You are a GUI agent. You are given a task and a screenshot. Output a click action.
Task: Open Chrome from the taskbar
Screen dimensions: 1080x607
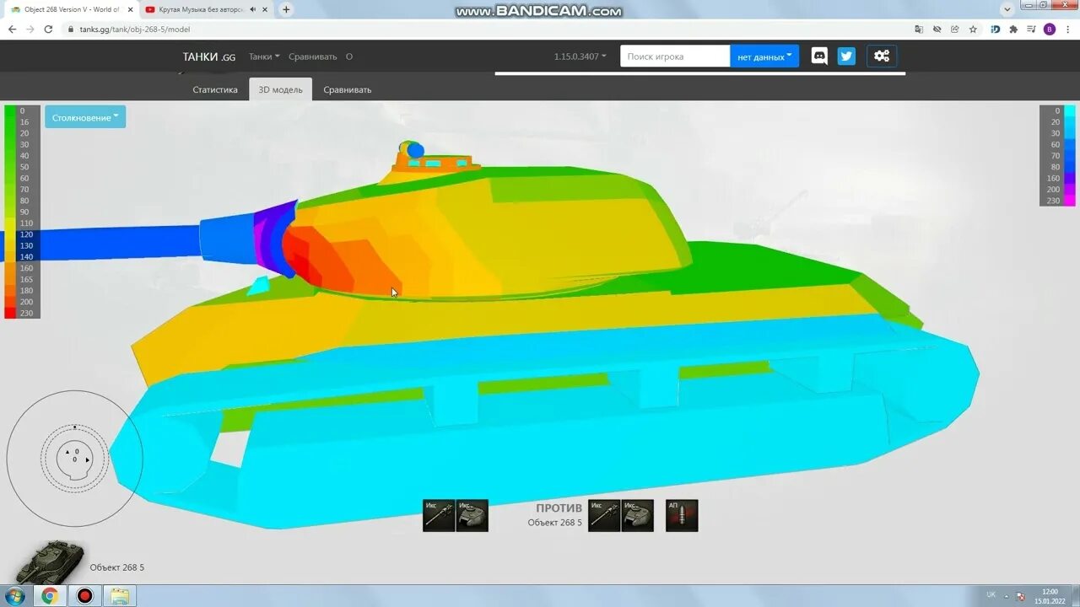(50, 596)
